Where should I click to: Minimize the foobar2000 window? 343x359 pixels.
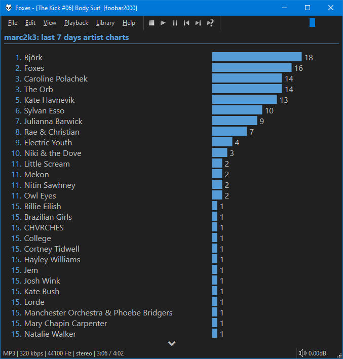click(285, 8)
